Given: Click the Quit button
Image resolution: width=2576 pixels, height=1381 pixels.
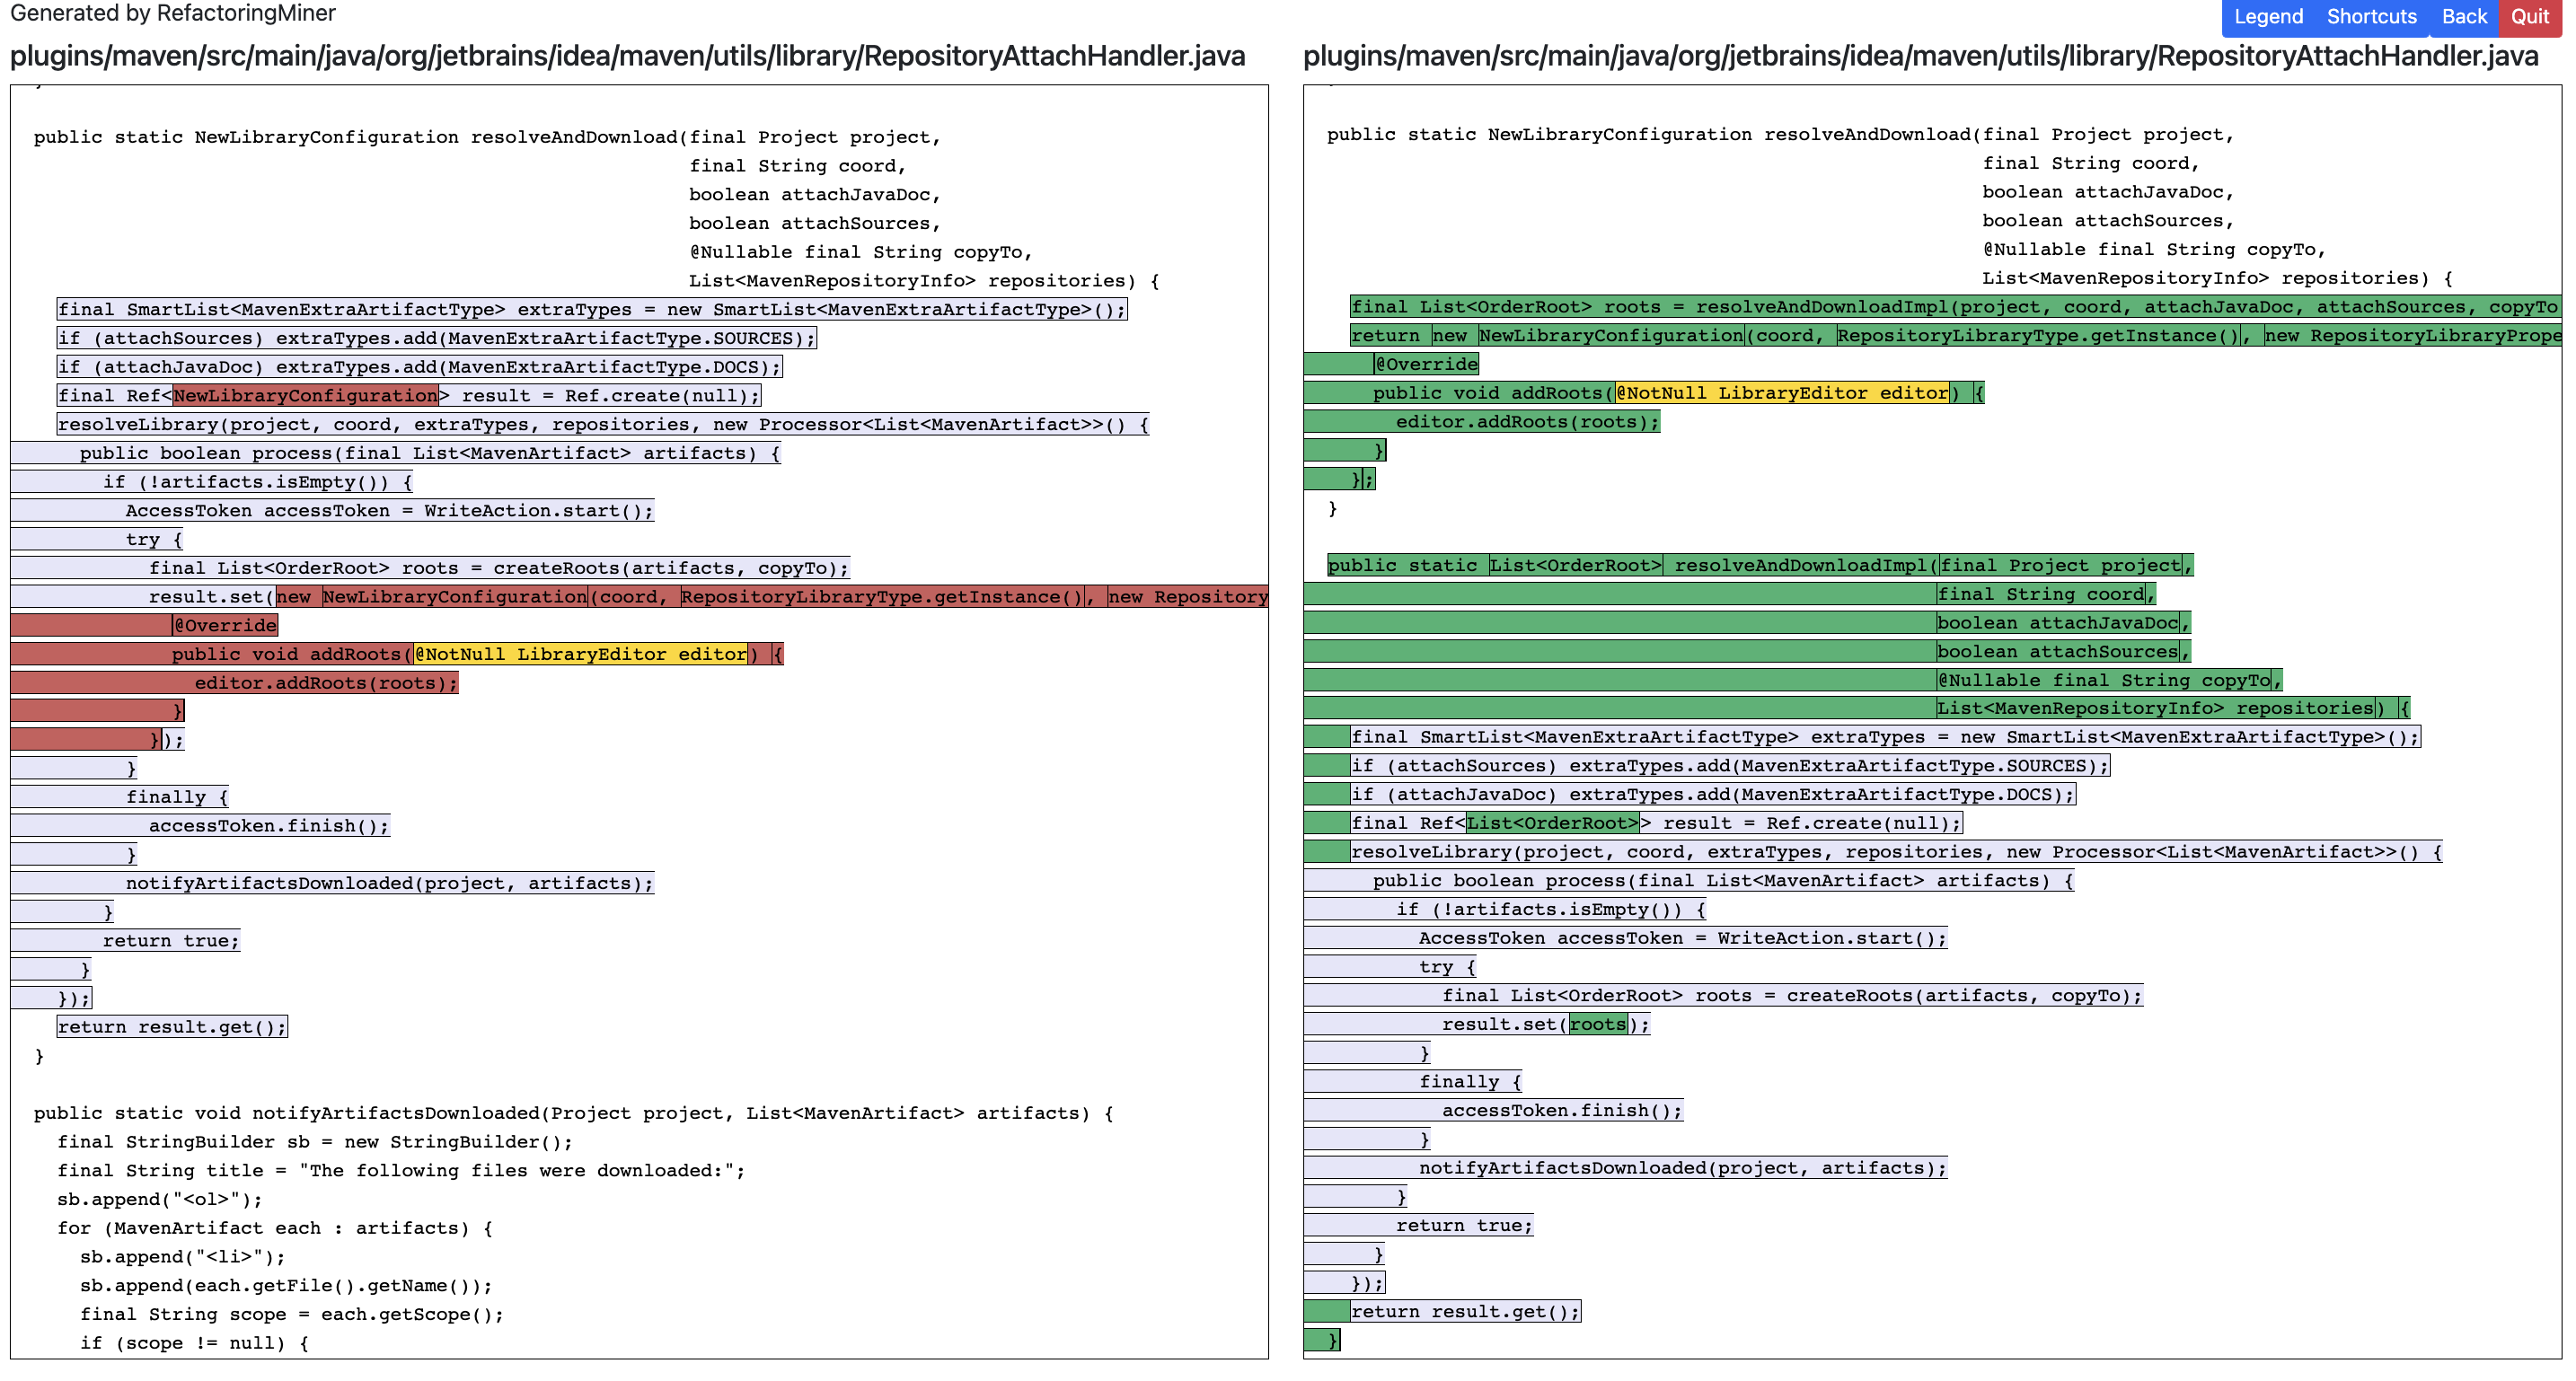Looking at the screenshot, I should pos(2530,16).
